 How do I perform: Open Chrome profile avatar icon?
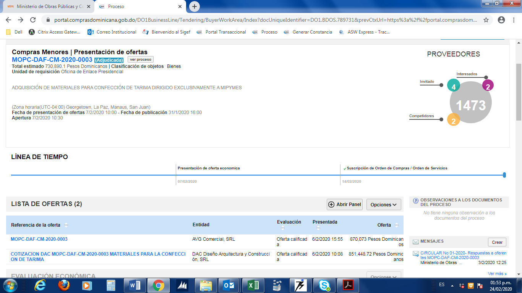[x=501, y=20]
